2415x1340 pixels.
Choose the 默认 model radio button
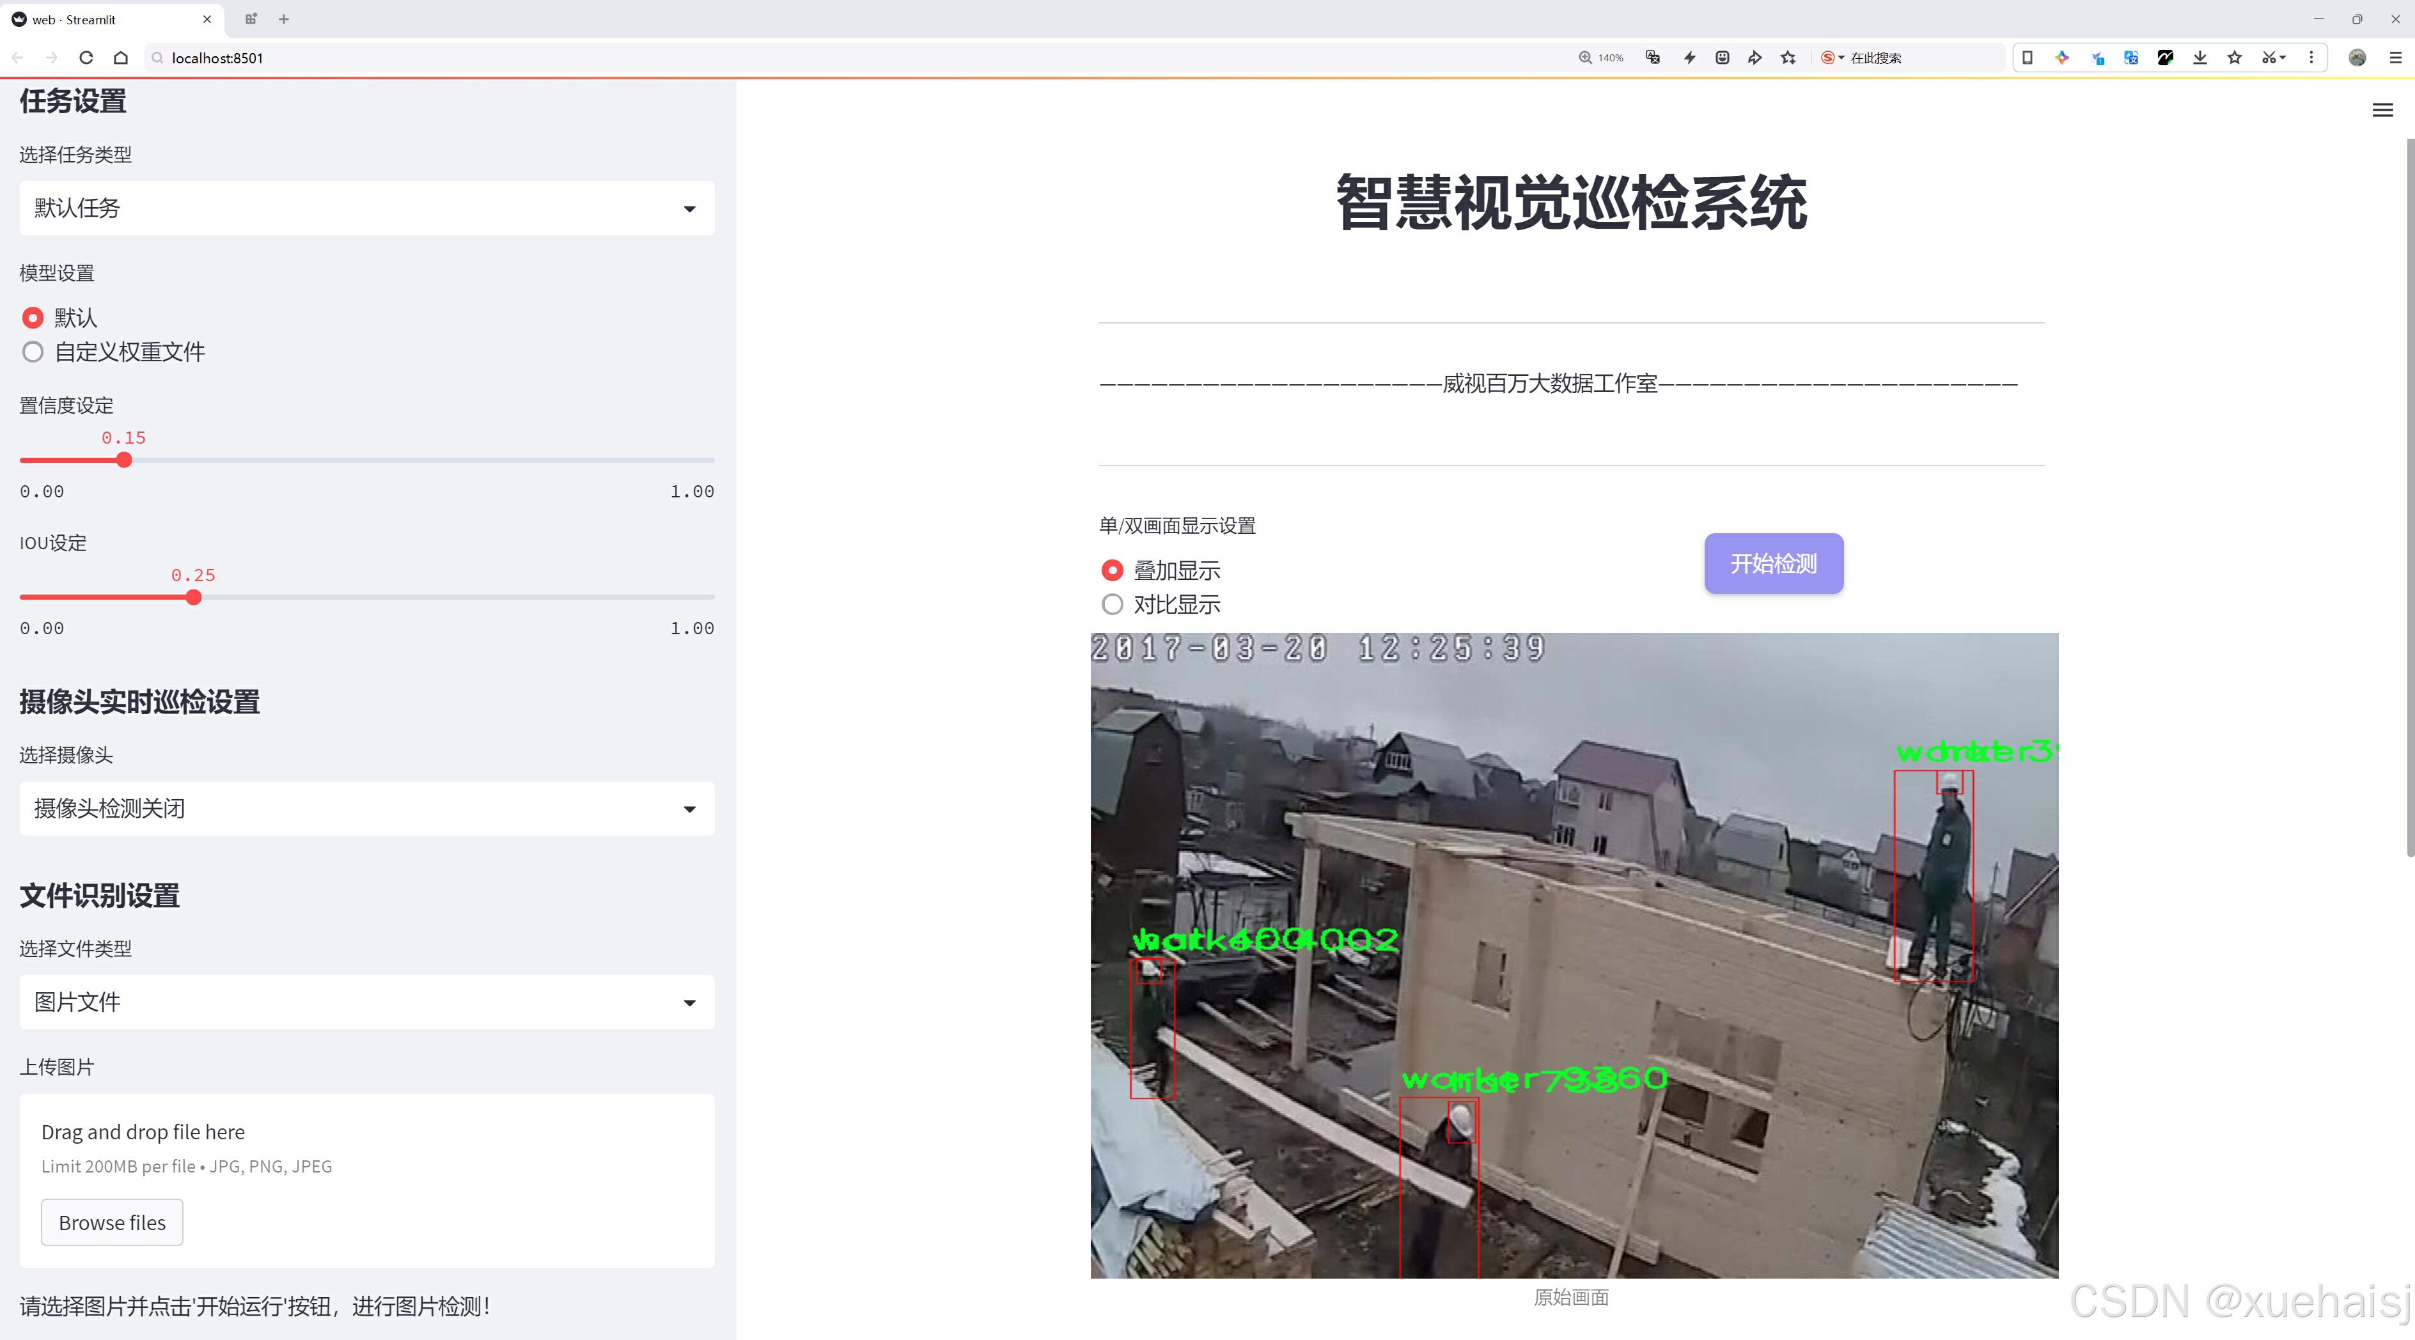point(33,318)
